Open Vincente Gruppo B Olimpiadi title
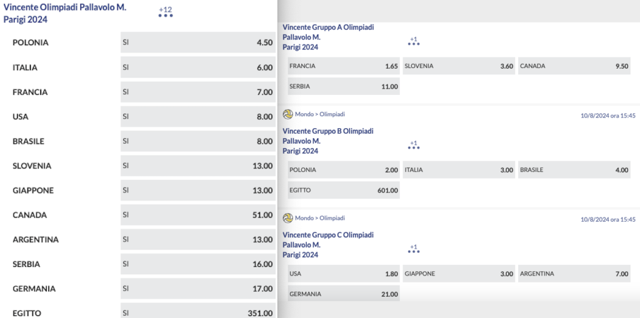Screen dimensions: 640x318 328,141
